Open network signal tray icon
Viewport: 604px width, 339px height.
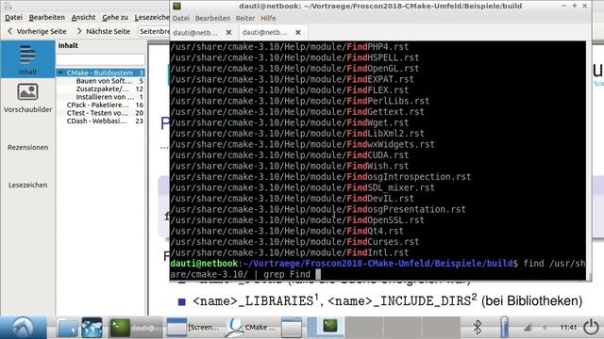pyautogui.click(x=528, y=328)
